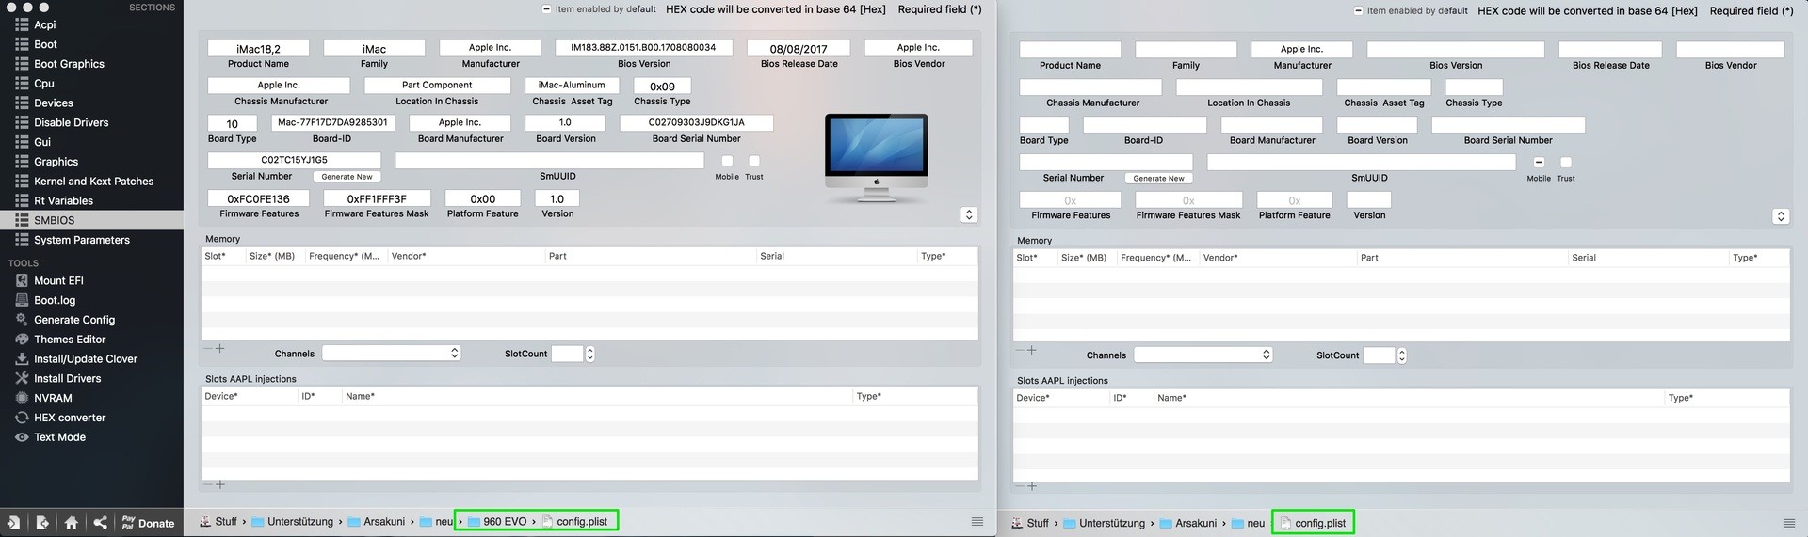
Task: Click the empty Product Name field in right window
Action: [x=1070, y=50]
